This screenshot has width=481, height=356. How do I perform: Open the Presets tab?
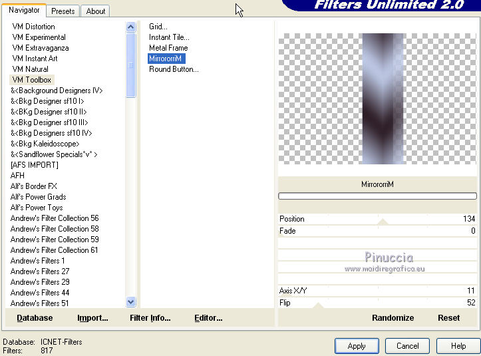[x=63, y=11]
